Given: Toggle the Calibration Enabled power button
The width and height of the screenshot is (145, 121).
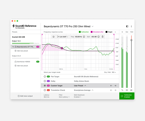Looking at the screenshot, I should (x=127, y=96).
